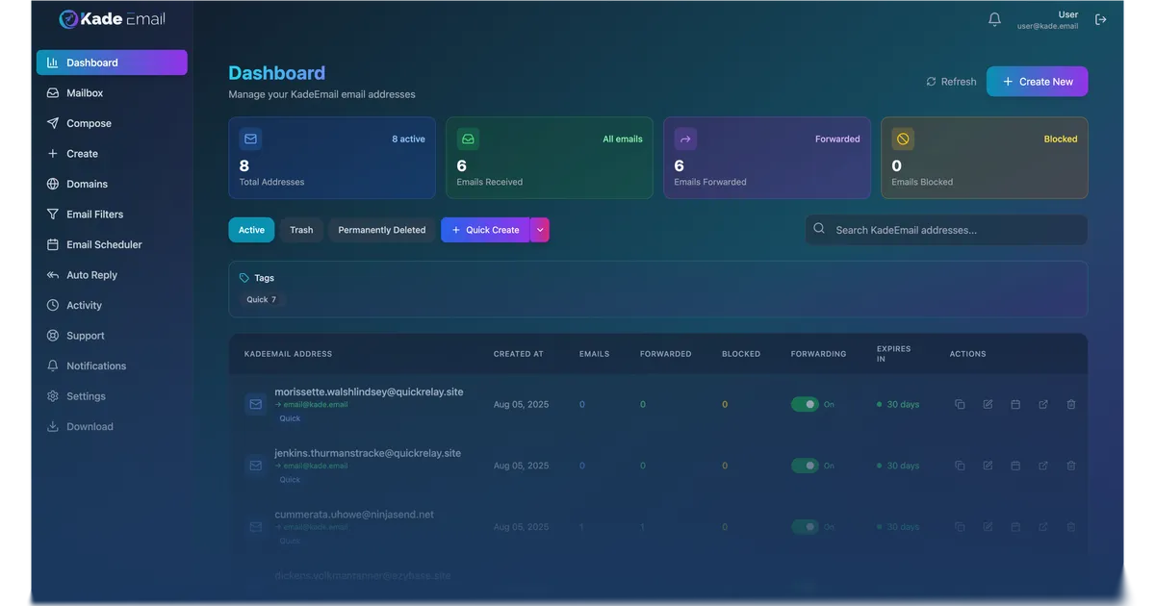Click the logout icon in header
Screen dimensions: 1155x606
pos(1101,19)
